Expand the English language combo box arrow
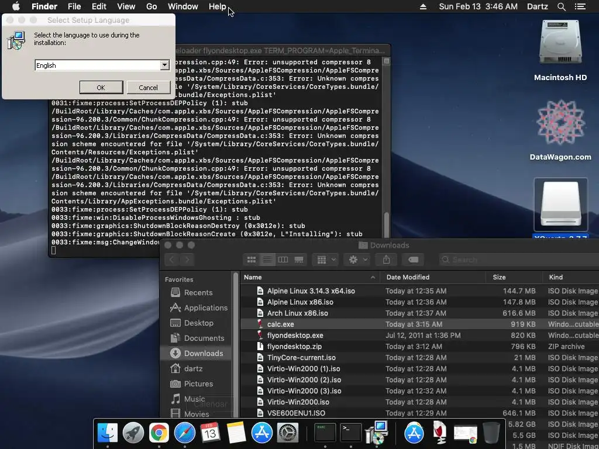 pos(164,65)
